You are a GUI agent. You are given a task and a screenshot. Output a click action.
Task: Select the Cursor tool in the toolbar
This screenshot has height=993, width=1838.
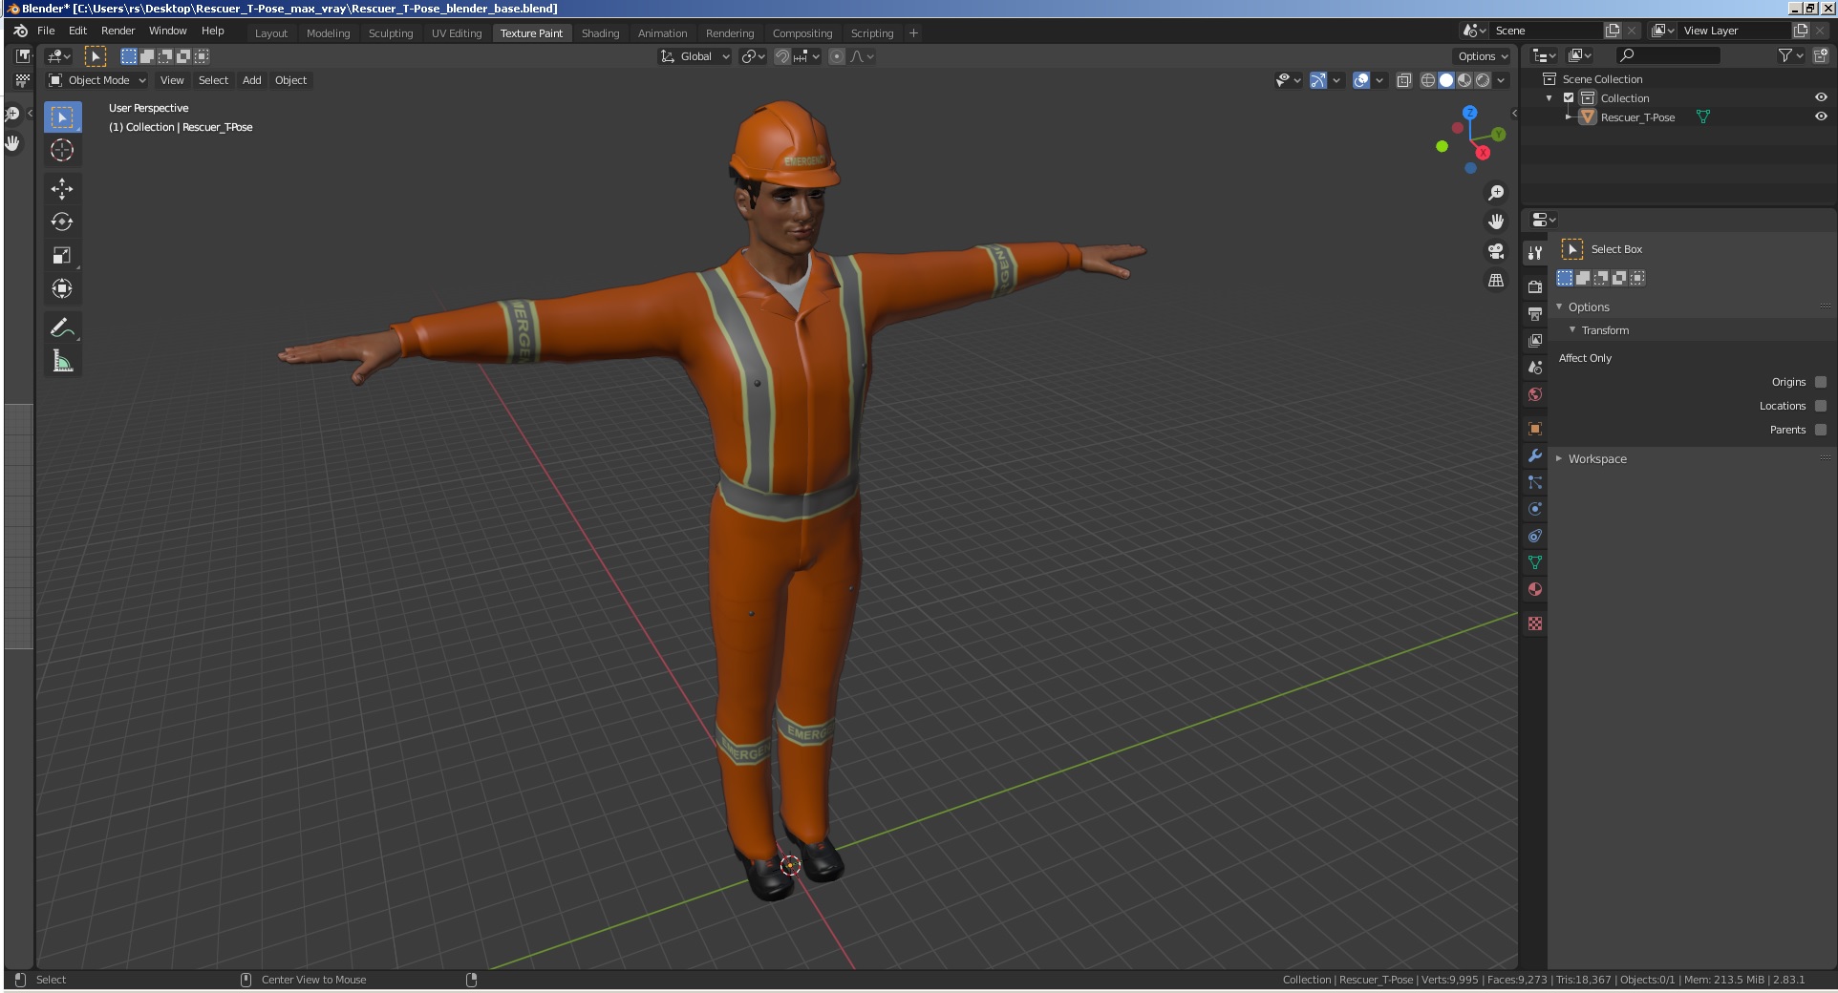click(62, 150)
